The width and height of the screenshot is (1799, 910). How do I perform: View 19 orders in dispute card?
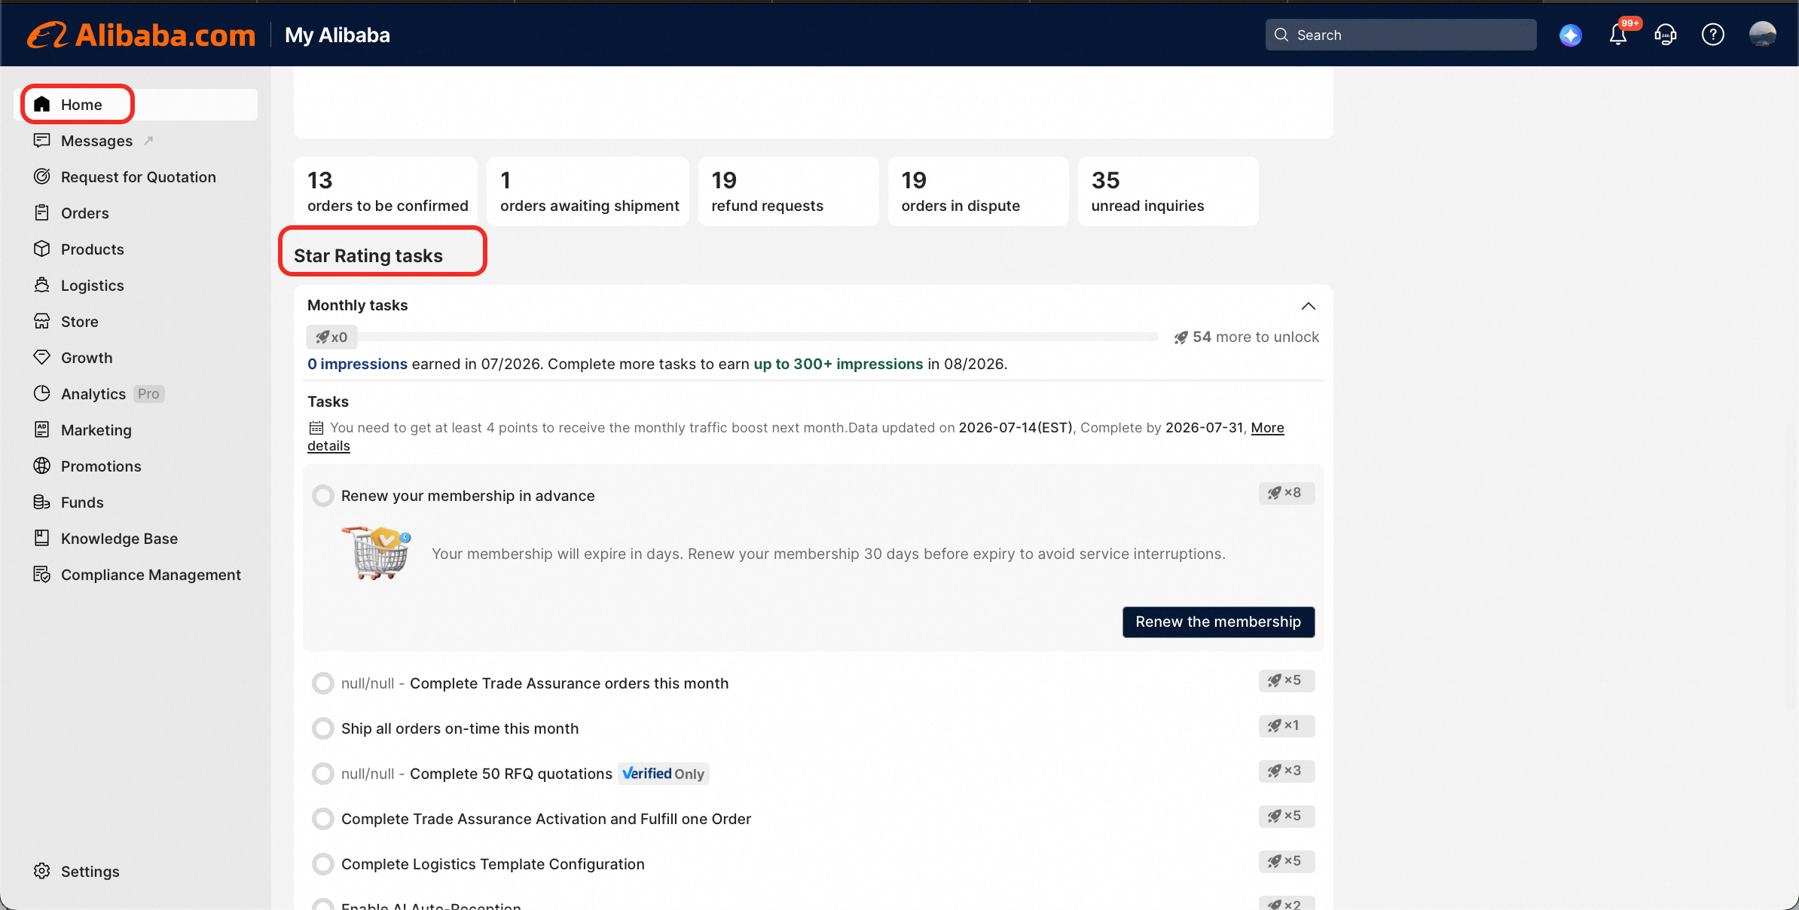click(978, 191)
